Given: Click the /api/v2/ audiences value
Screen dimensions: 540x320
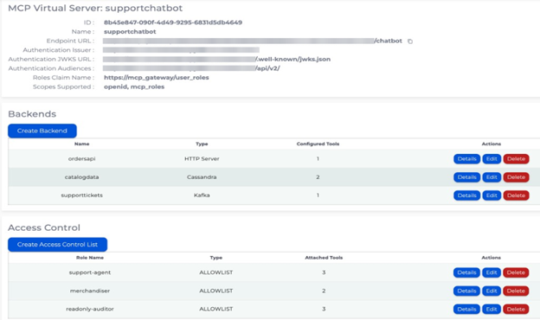Looking at the screenshot, I should pyautogui.click(x=267, y=68).
